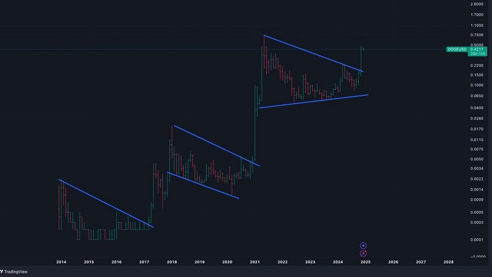Click the 0.0034 price scale value
The height and width of the screenshot is (277, 492).
[x=477, y=169]
